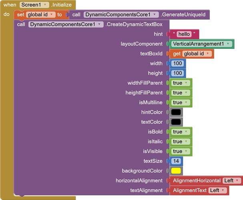
Task: Toggle the isMultiline true value
Action: [x=181, y=102]
